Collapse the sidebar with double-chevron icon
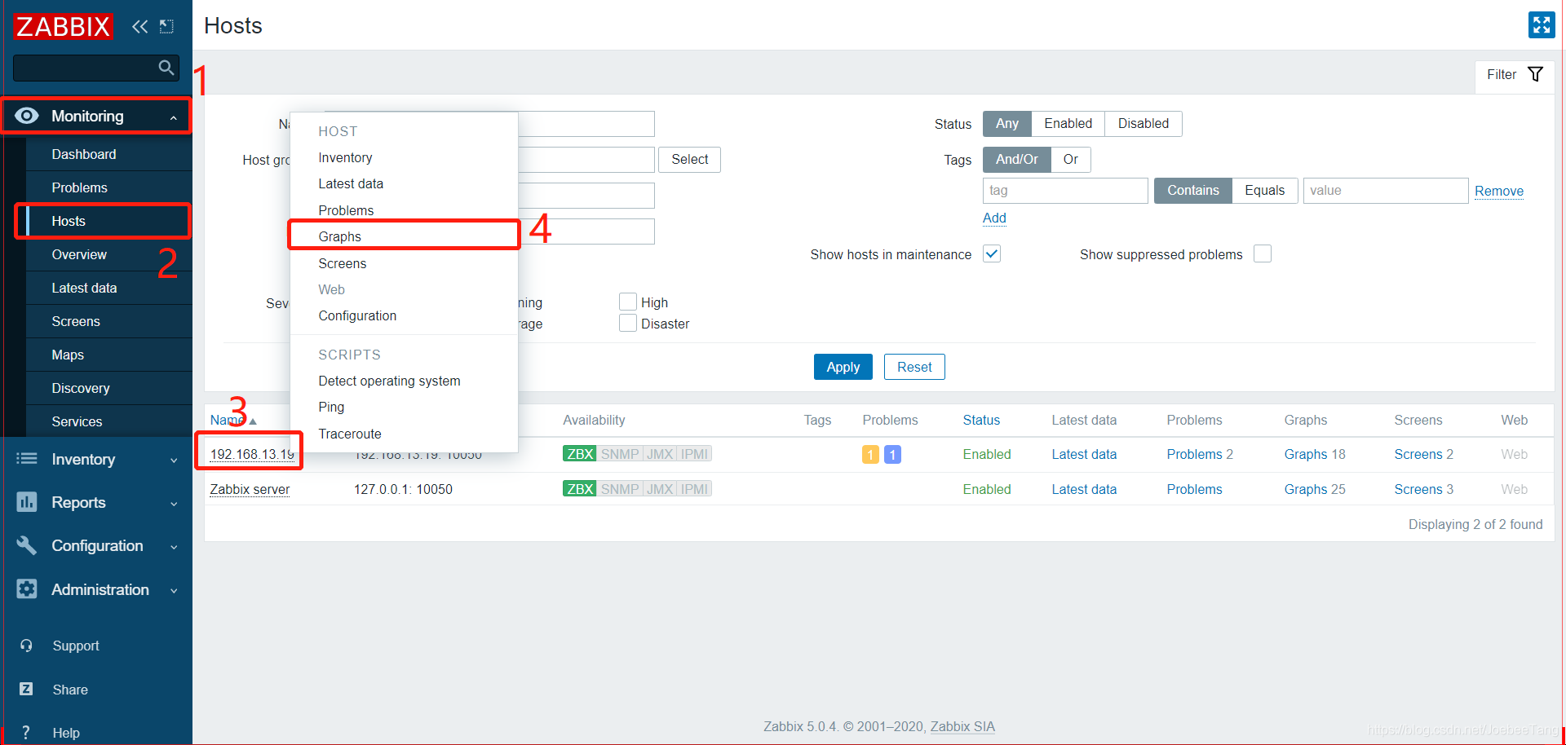 click(x=140, y=26)
